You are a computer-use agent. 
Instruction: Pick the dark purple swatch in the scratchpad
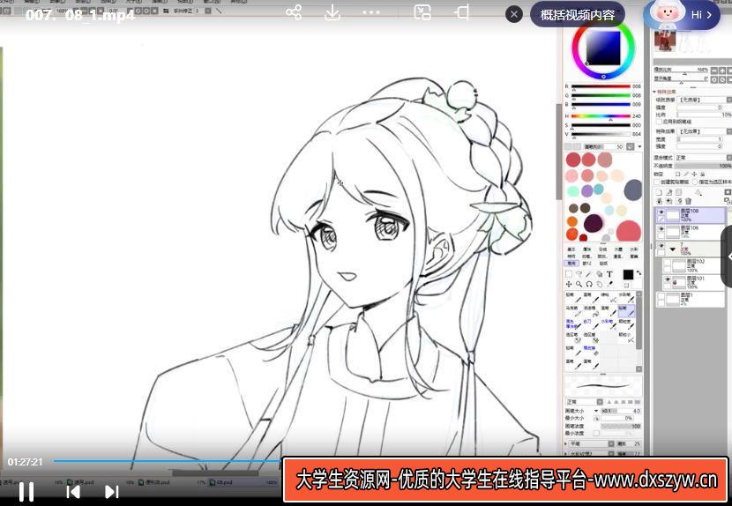tap(594, 223)
